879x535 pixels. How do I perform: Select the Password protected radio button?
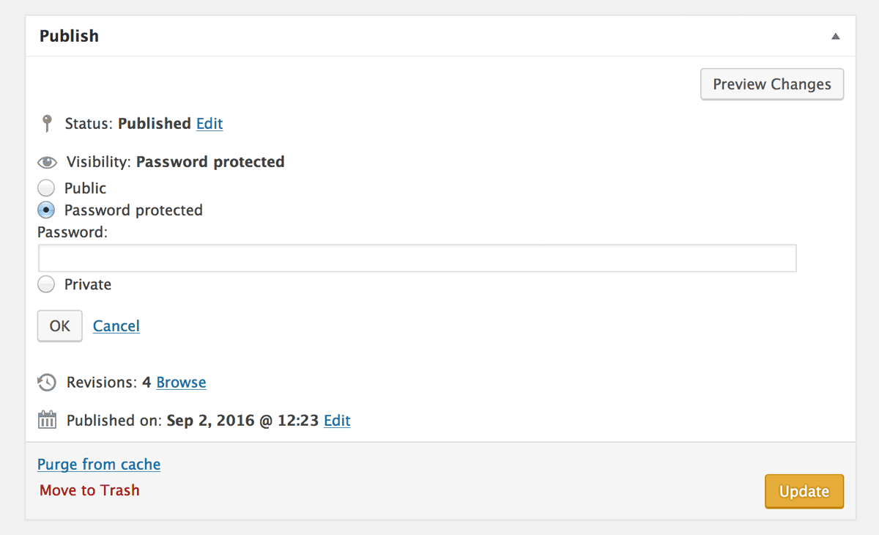coord(46,210)
